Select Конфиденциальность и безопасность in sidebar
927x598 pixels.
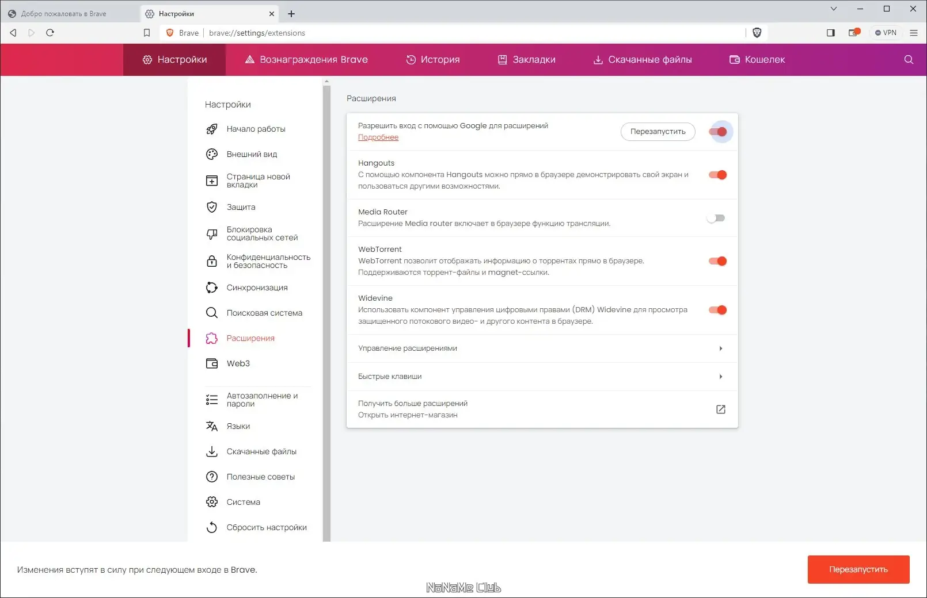(269, 261)
